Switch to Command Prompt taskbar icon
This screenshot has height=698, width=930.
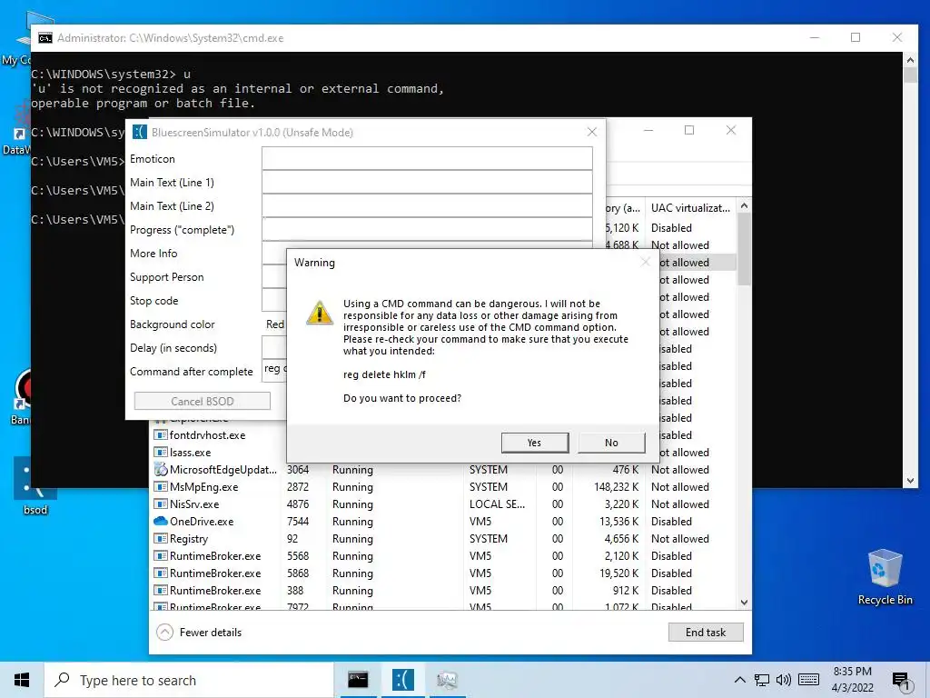click(x=358, y=680)
